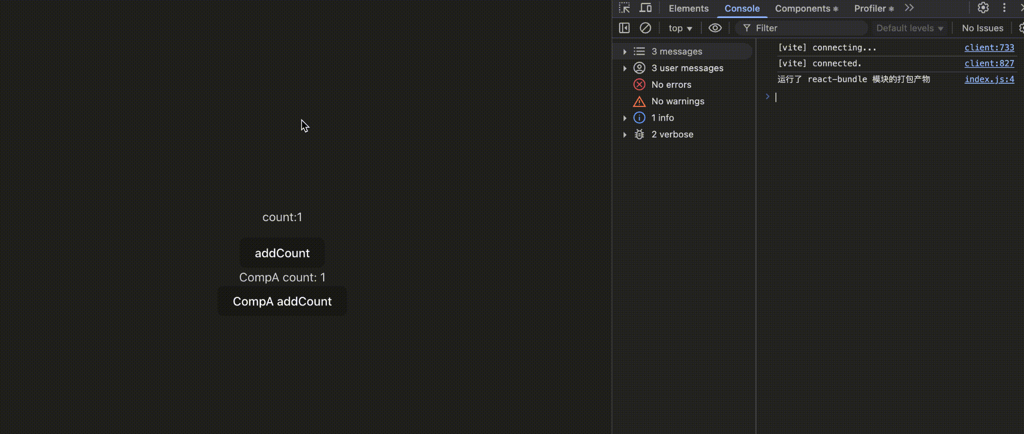Open the client:733 source link

[x=989, y=48]
